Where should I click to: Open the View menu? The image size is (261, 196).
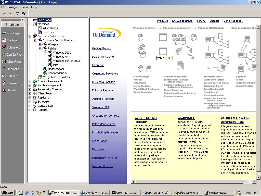[x=25, y=7]
